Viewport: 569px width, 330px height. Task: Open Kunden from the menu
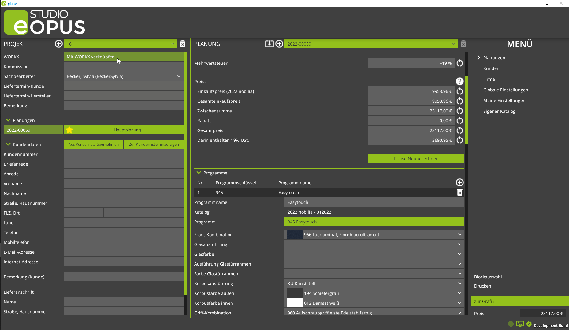click(491, 68)
